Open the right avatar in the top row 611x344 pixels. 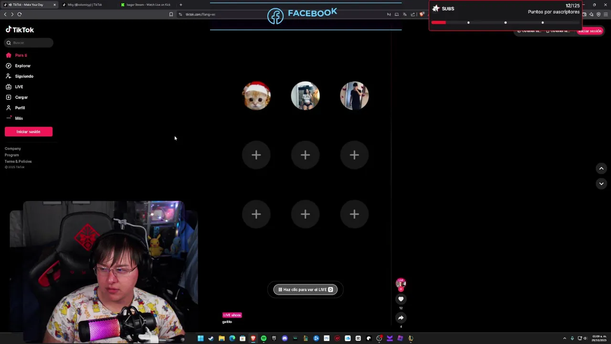pos(354,96)
